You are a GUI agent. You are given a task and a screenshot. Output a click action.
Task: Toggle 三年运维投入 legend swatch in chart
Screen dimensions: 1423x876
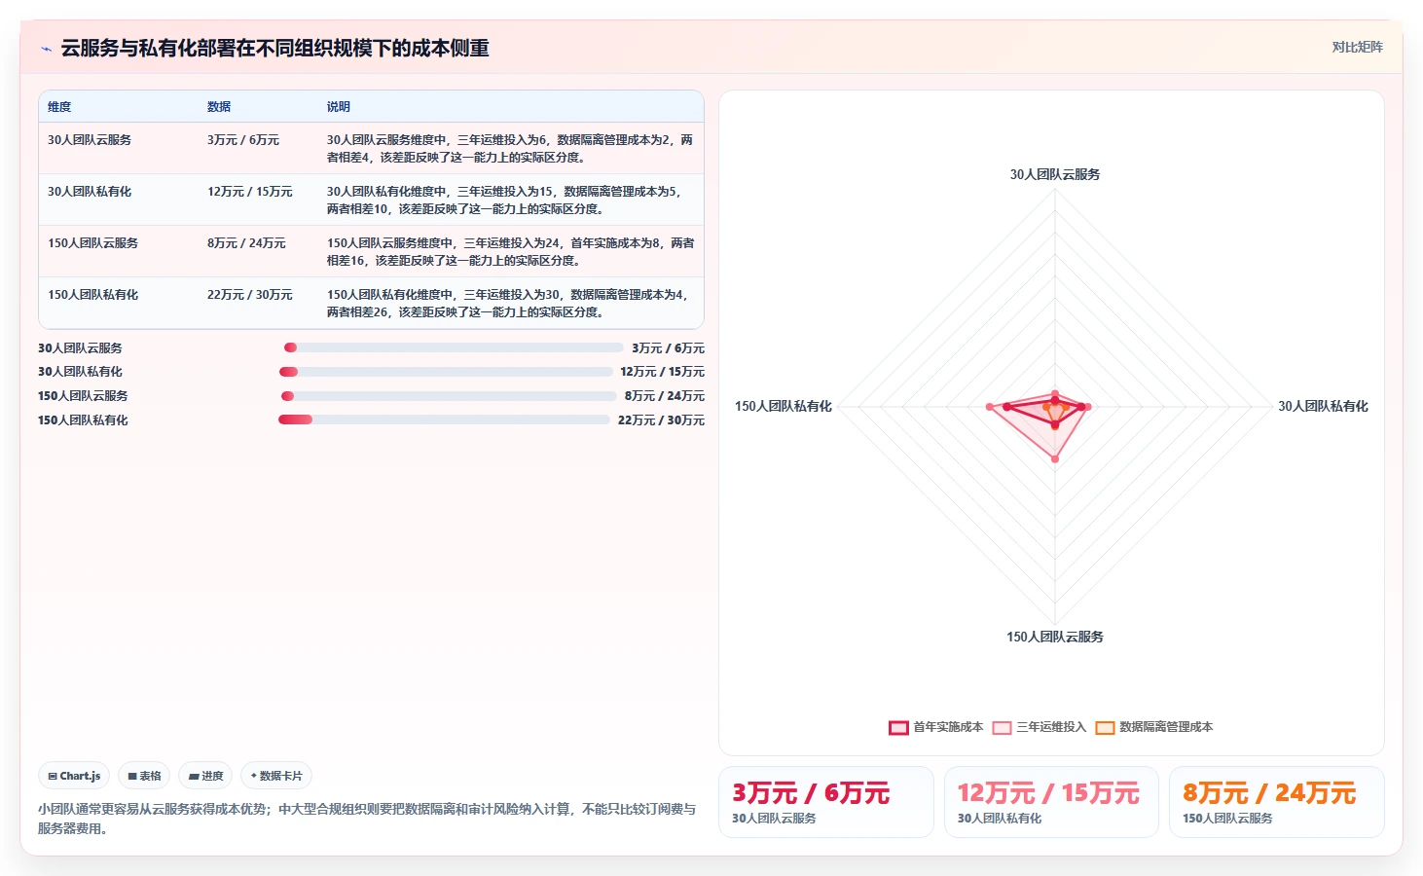click(x=1002, y=727)
